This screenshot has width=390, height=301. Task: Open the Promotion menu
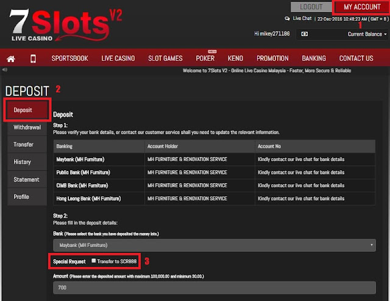[272, 58]
